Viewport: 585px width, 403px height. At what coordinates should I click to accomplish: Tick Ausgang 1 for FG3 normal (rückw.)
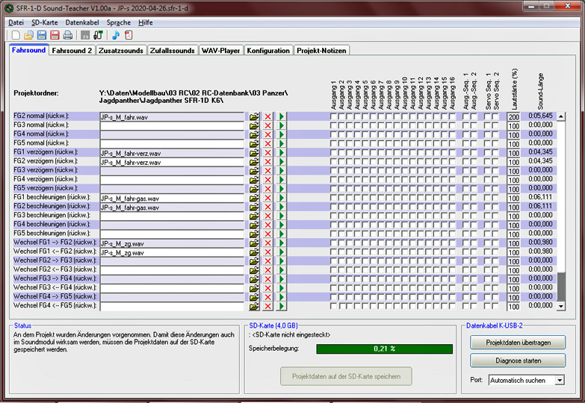333,125
